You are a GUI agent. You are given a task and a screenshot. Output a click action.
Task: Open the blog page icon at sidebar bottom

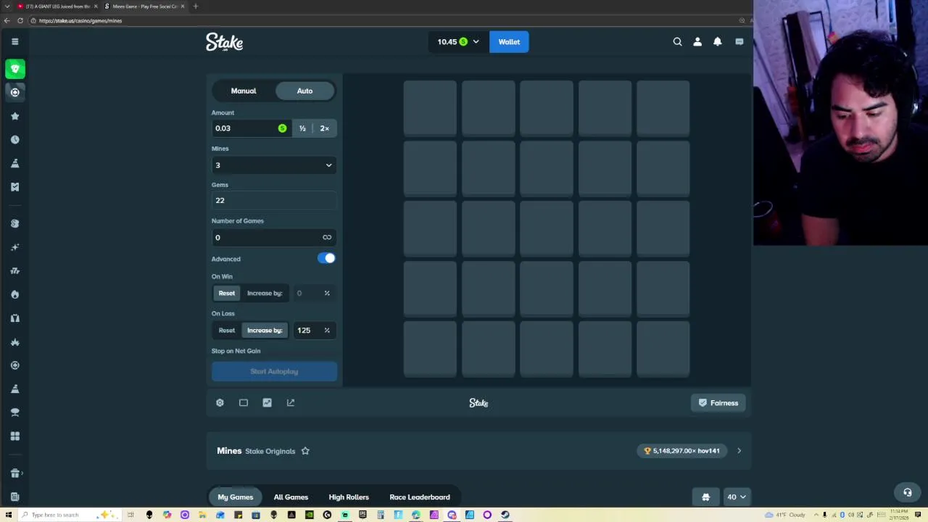click(x=14, y=497)
